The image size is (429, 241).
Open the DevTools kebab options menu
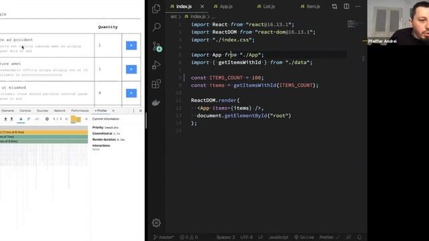pyautogui.click(x=133, y=110)
